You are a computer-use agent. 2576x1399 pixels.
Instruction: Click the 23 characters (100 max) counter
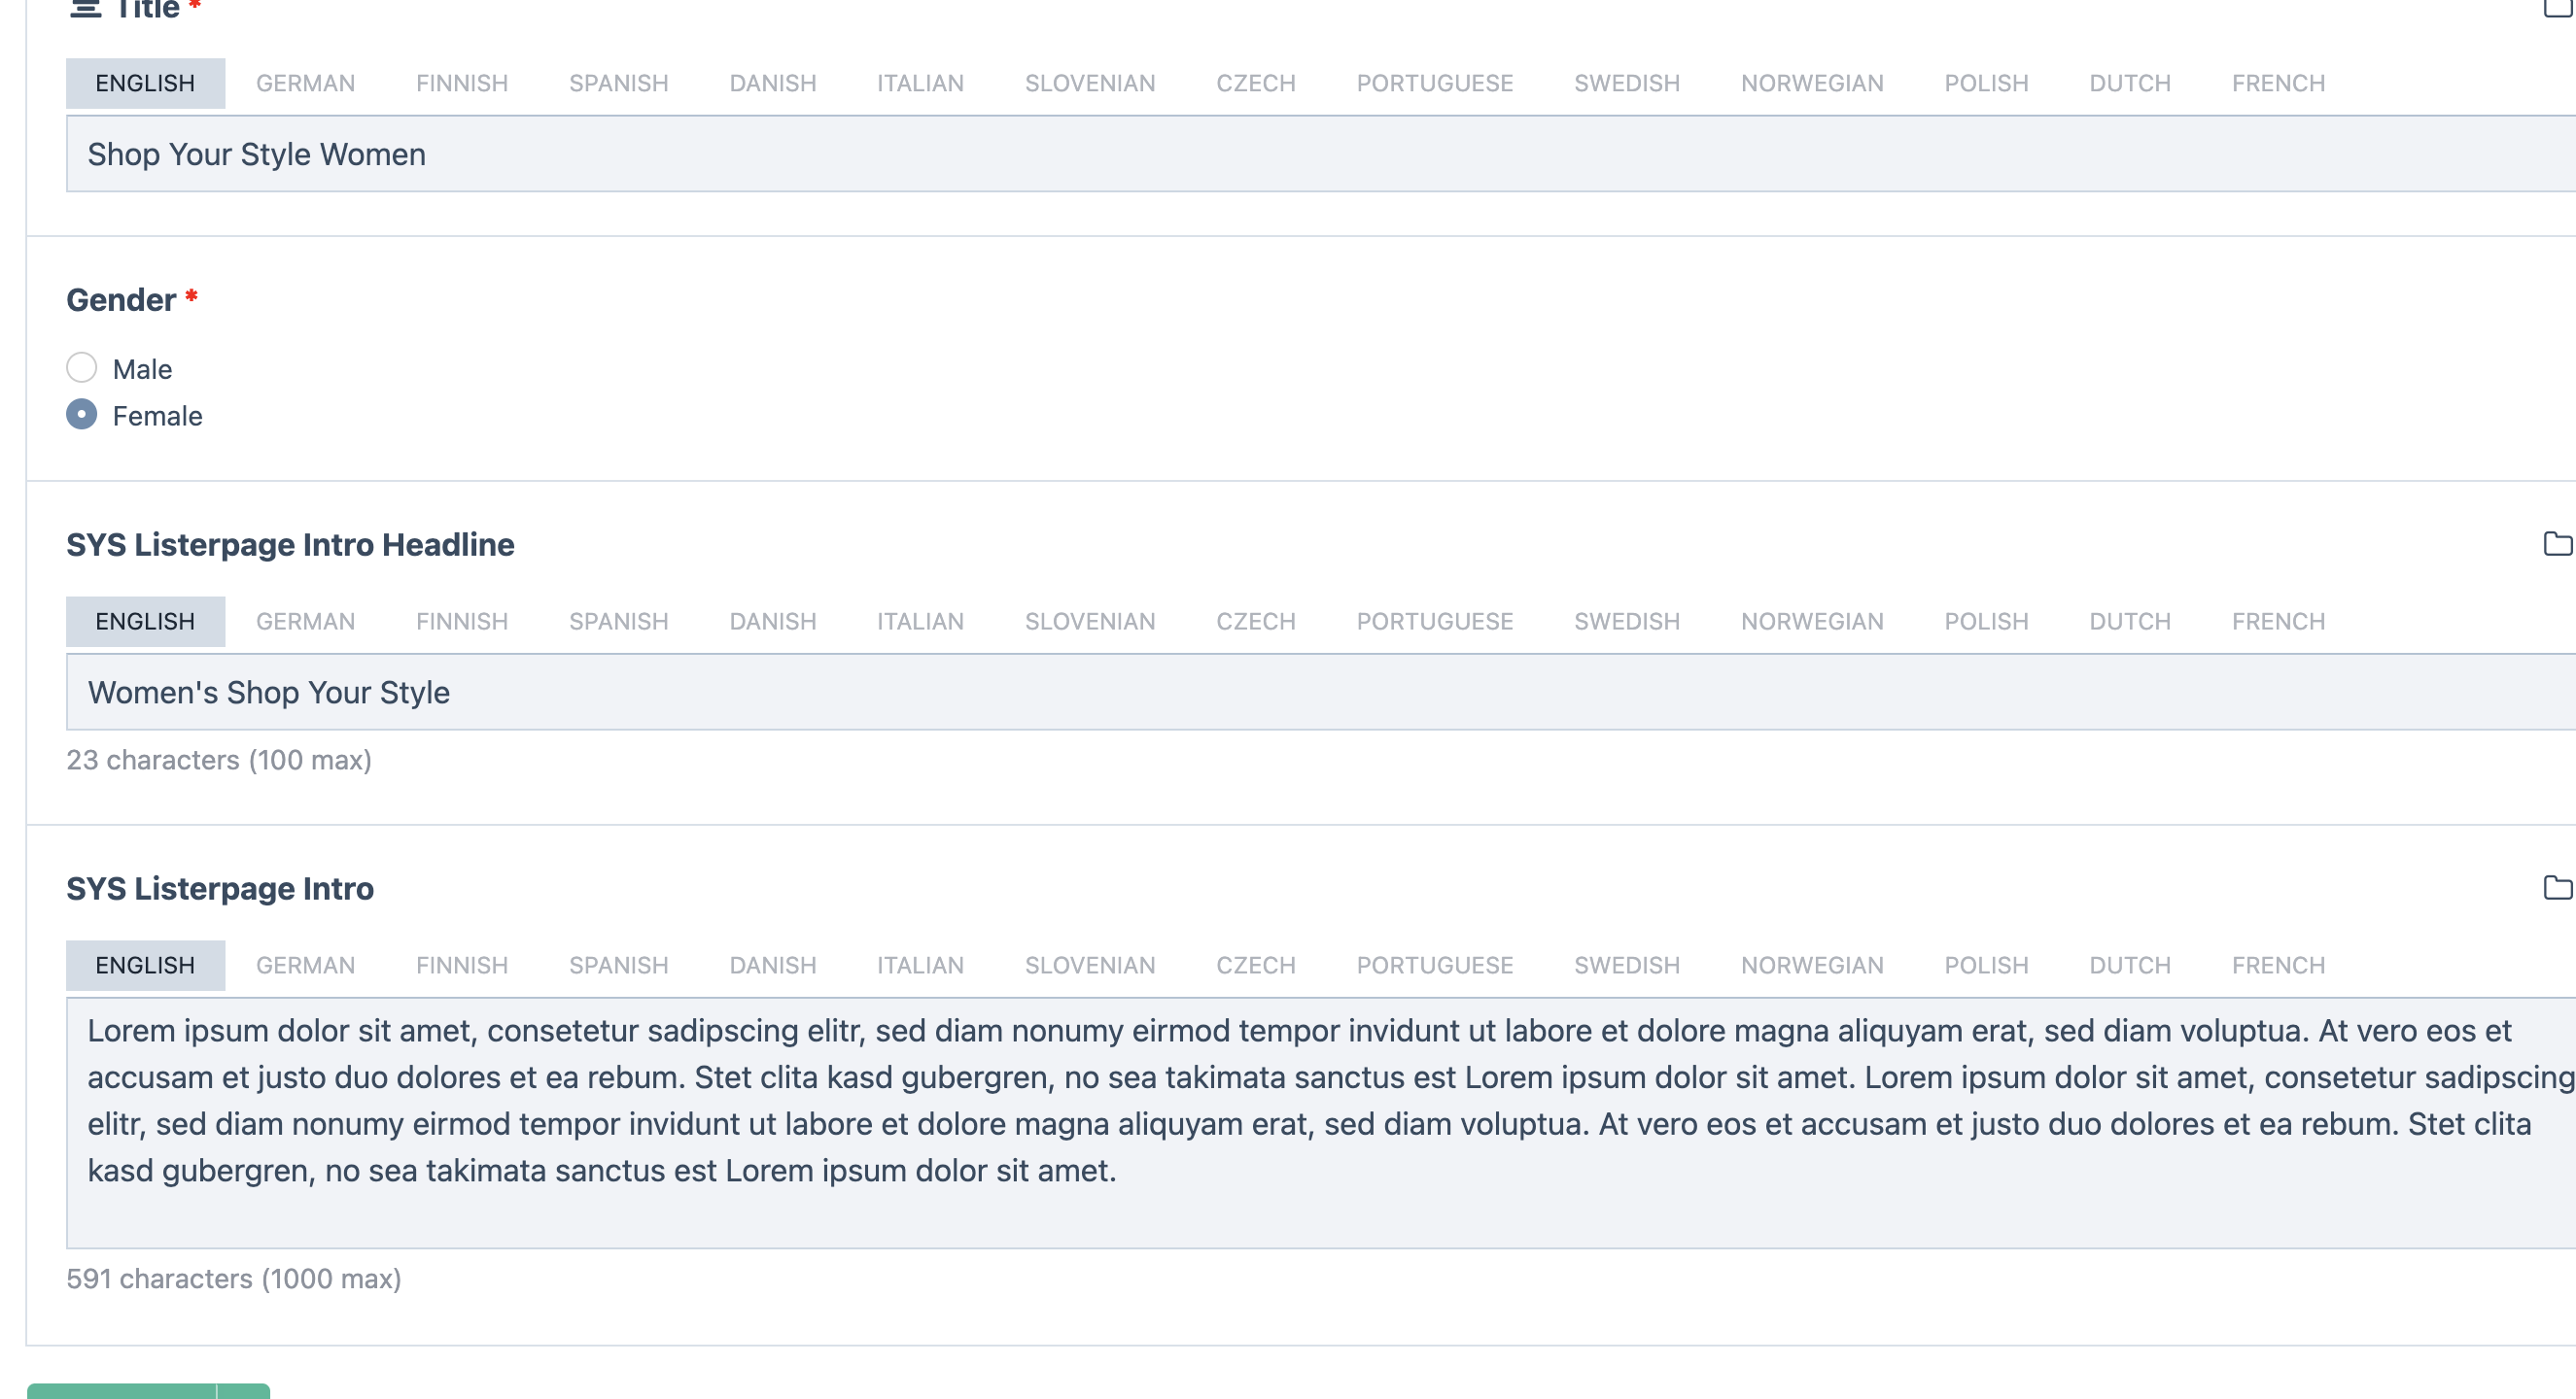[219, 760]
